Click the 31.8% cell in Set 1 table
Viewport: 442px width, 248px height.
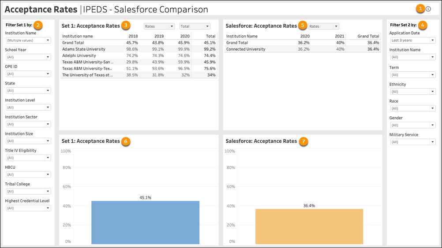(x=158, y=75)
